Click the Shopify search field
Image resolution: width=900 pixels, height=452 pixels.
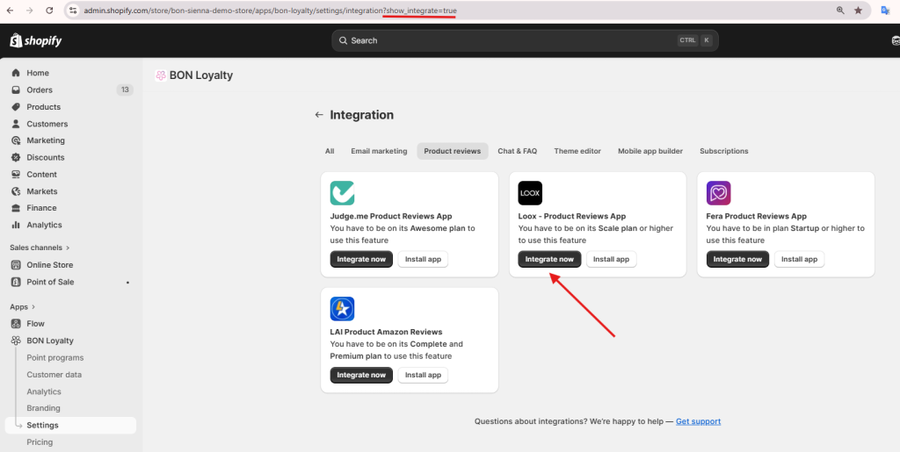coord(525,40)
